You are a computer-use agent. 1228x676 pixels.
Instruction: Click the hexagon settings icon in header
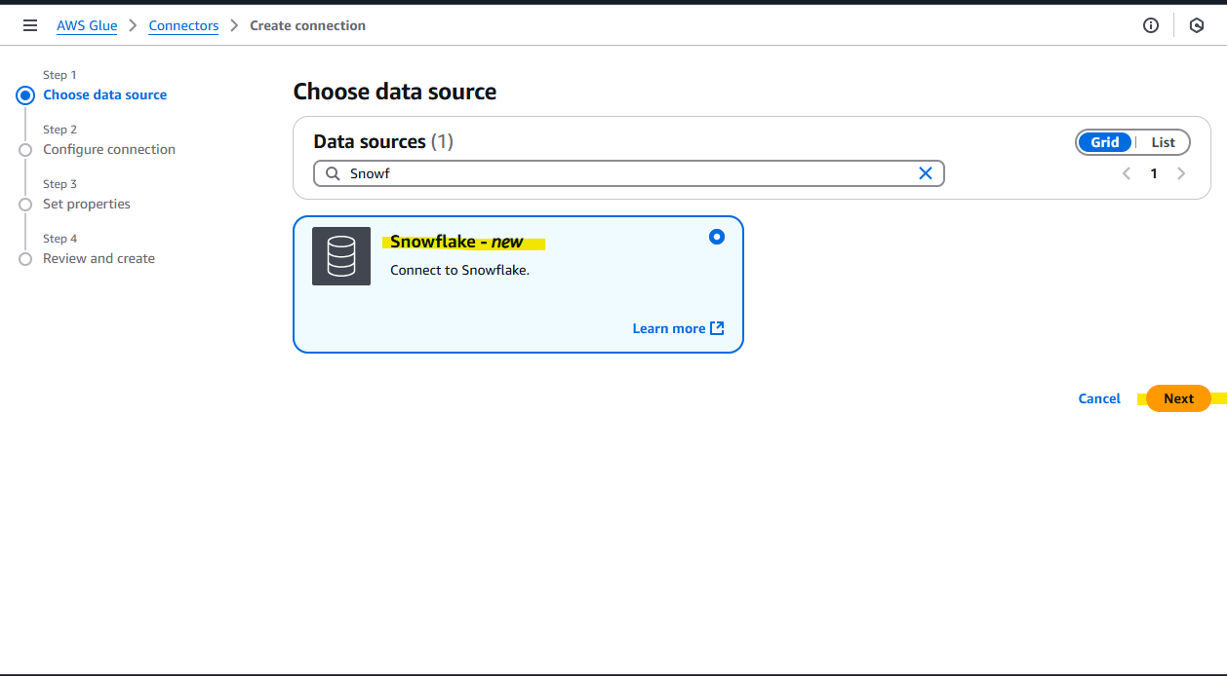(x=1197, y=25)
